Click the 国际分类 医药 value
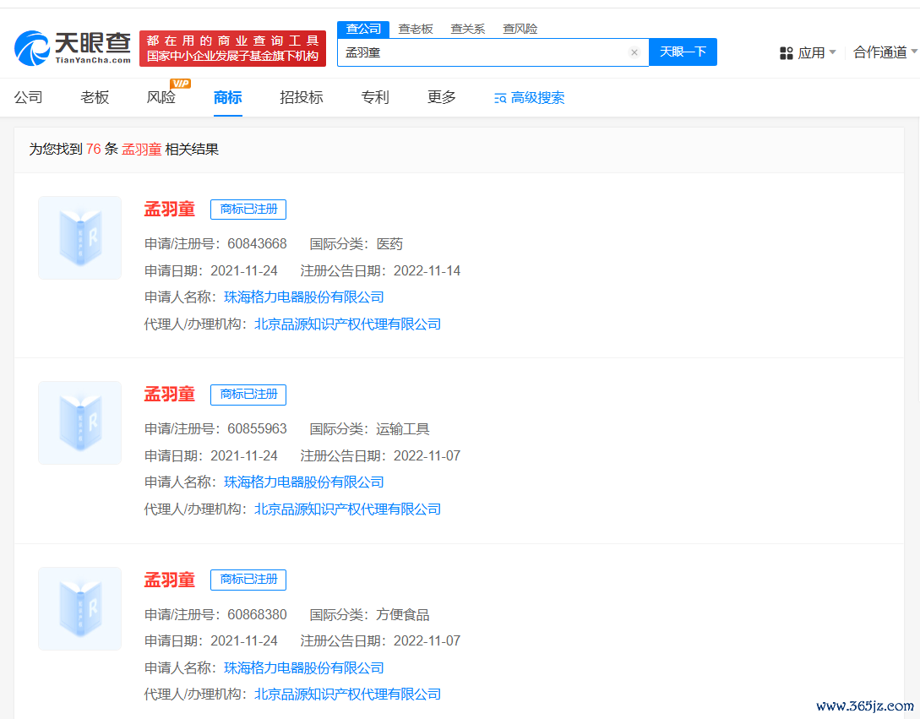920x719 pixels. 389,243
